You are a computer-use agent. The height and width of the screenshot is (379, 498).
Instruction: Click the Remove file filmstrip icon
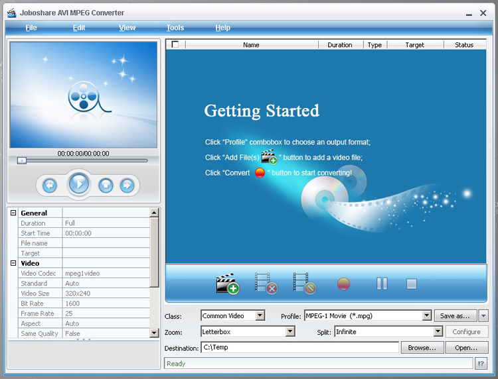(x=266, y=284)
